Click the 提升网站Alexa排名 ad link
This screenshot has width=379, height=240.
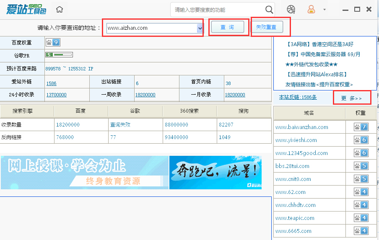coord(316,74)
